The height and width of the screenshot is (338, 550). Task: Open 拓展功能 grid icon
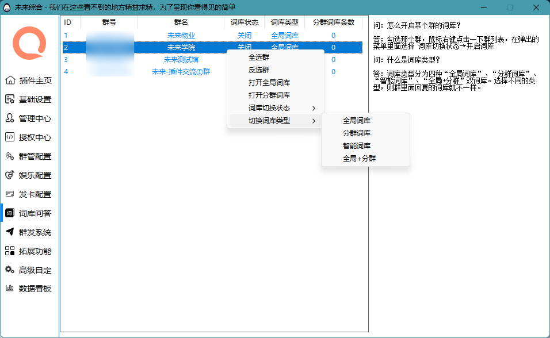click(10, 251)
